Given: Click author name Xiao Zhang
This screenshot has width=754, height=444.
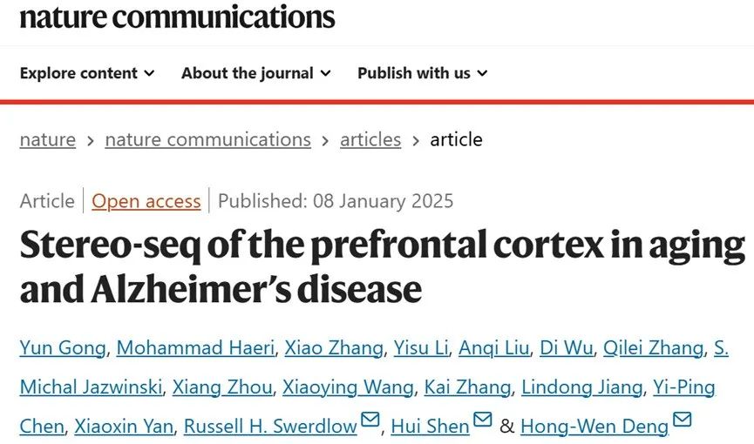Looking at the screenshot, I should click(334, 348).
